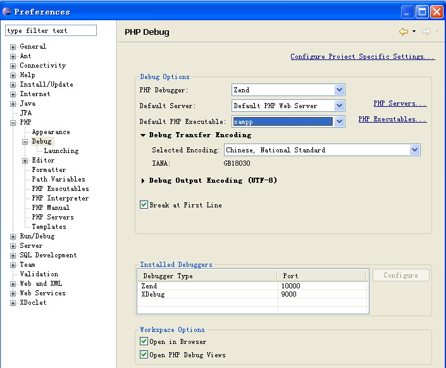Image resolution: width=446 pixels, height=368 pixels.
Task: Click the Debugger Type column header
Action: pos(208,276)
